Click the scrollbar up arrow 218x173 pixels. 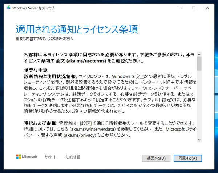[x=199, y=54]
